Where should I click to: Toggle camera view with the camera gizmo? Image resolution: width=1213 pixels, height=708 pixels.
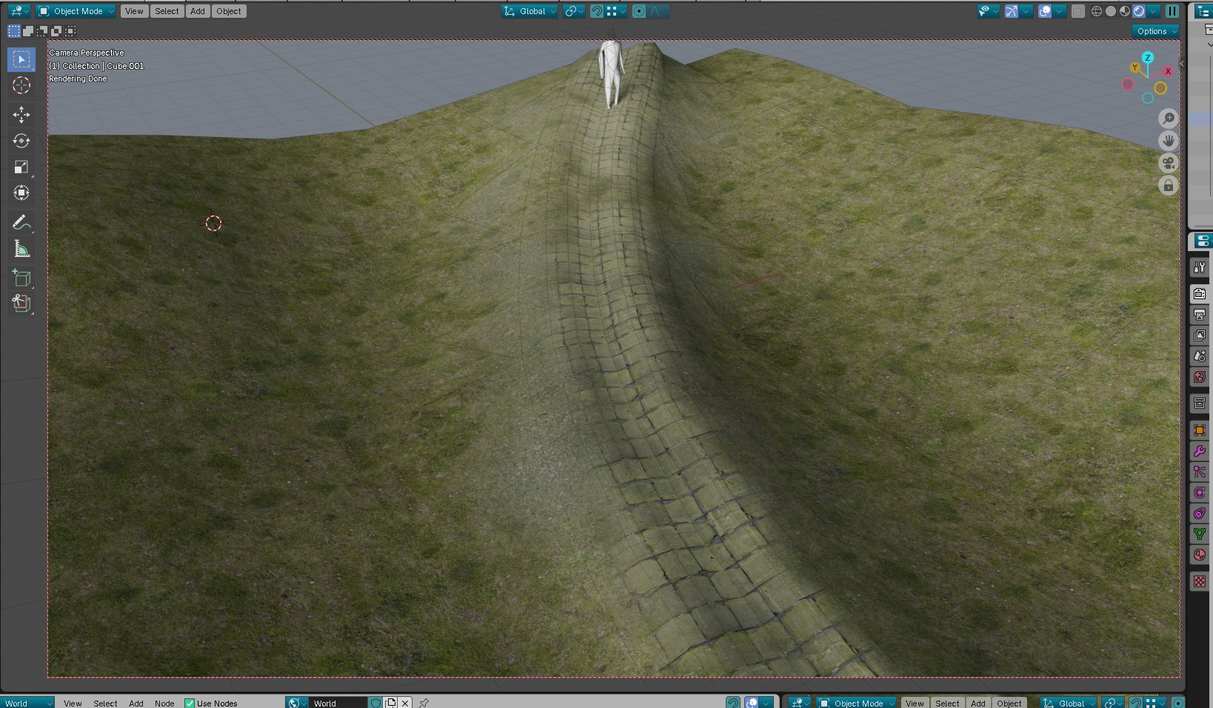[x=1169, y=163]
